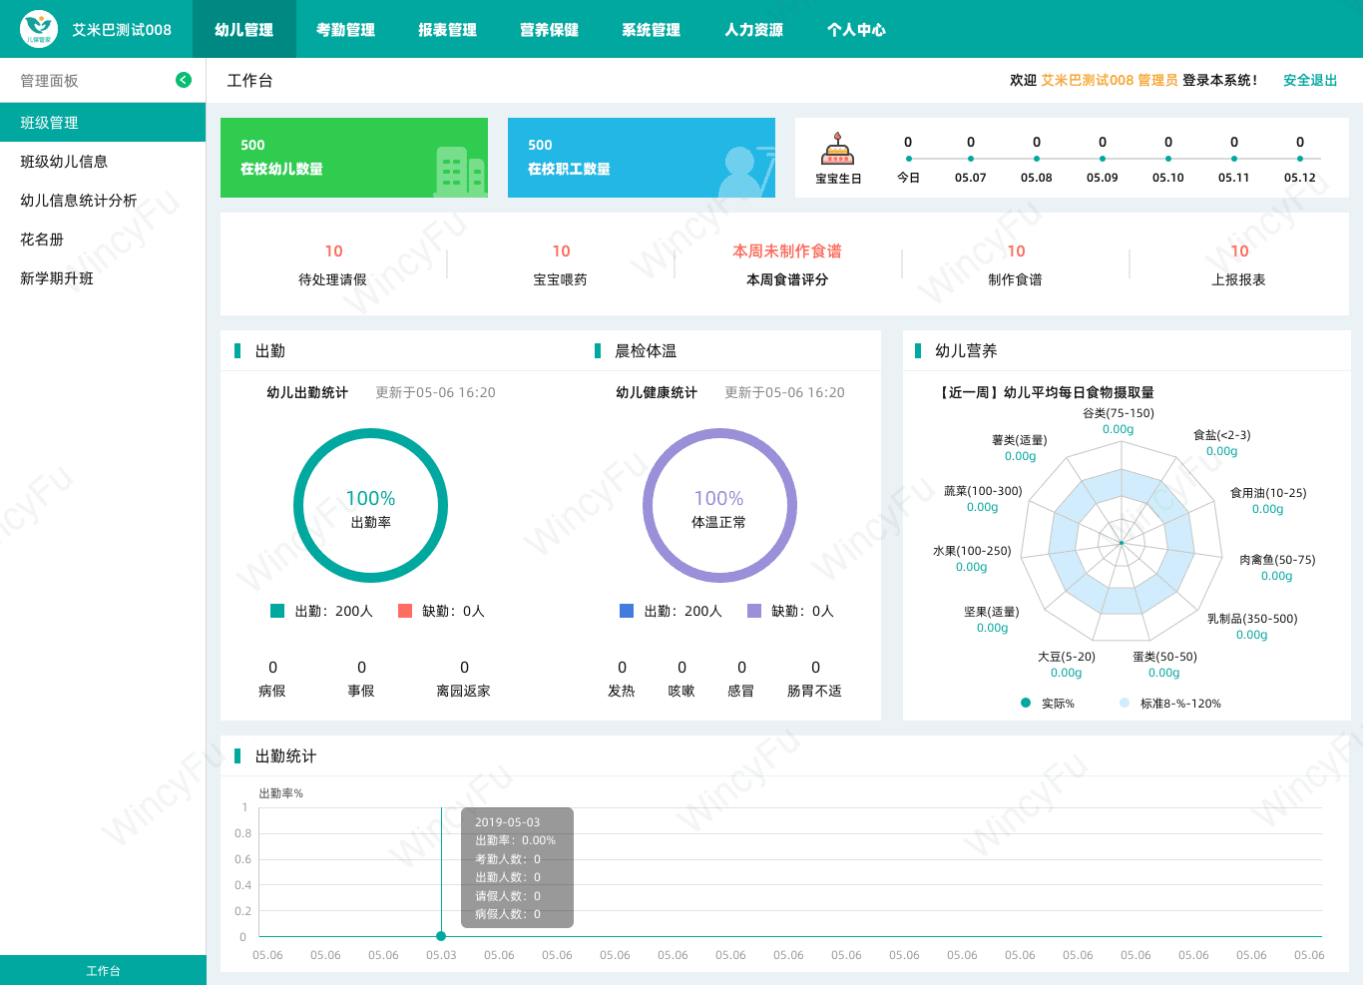Click the 100% 体温正常 ring chart
The height and width of the screenshot is (985, 1363).
(719, 506)
